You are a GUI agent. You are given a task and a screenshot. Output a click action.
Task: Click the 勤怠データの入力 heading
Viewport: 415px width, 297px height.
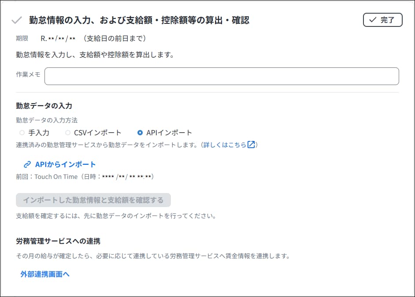point(44,106)
